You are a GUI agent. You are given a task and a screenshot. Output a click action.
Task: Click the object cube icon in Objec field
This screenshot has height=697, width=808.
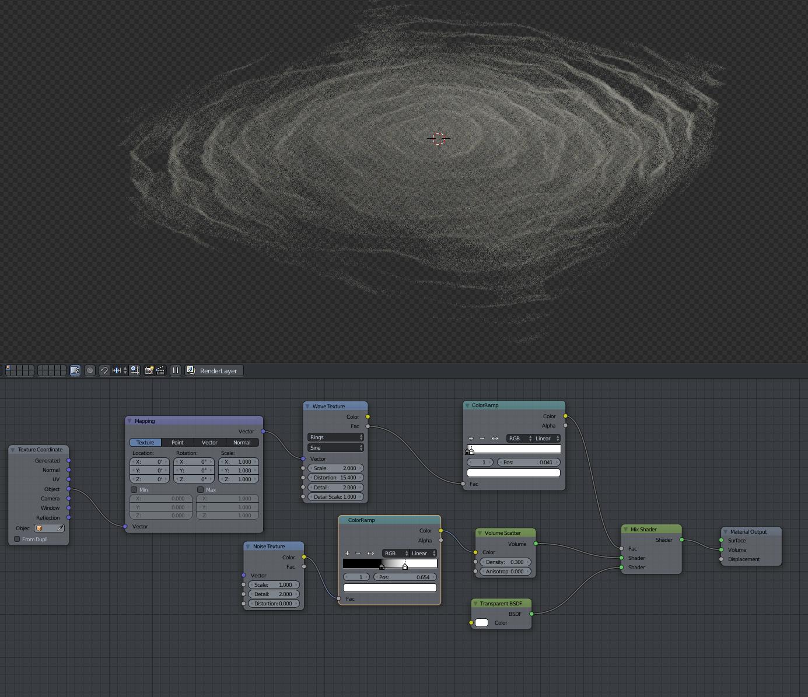39,528
